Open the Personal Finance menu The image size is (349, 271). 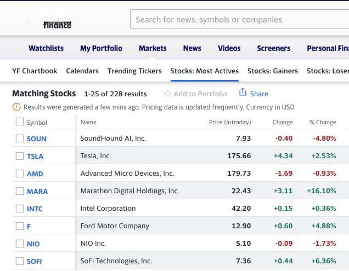328,48
